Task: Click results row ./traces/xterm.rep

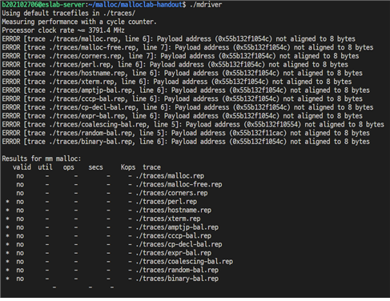Action: pos(103,219)
